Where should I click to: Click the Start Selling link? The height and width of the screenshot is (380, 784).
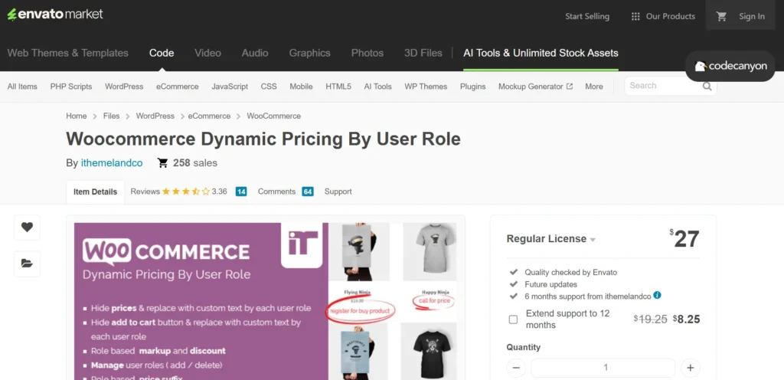click(x=587, y=17)
